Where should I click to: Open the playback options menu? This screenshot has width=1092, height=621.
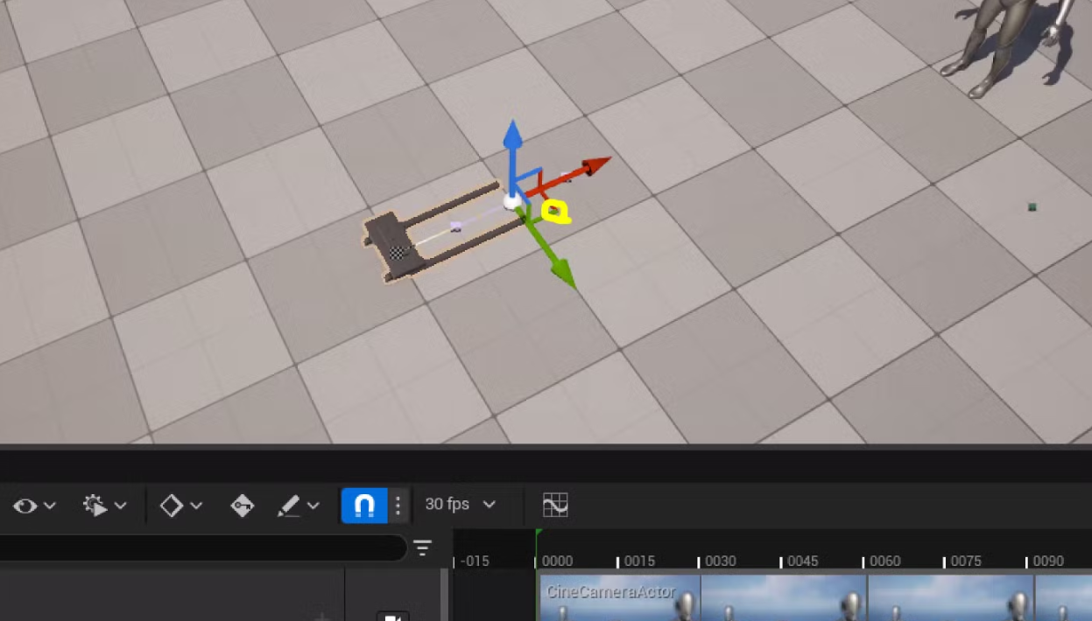[104, 506]
